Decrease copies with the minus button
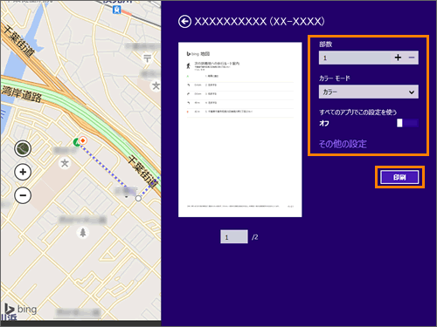 [x=412, y=58]
